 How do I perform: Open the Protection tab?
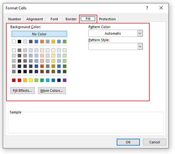[x=107, y=19]
